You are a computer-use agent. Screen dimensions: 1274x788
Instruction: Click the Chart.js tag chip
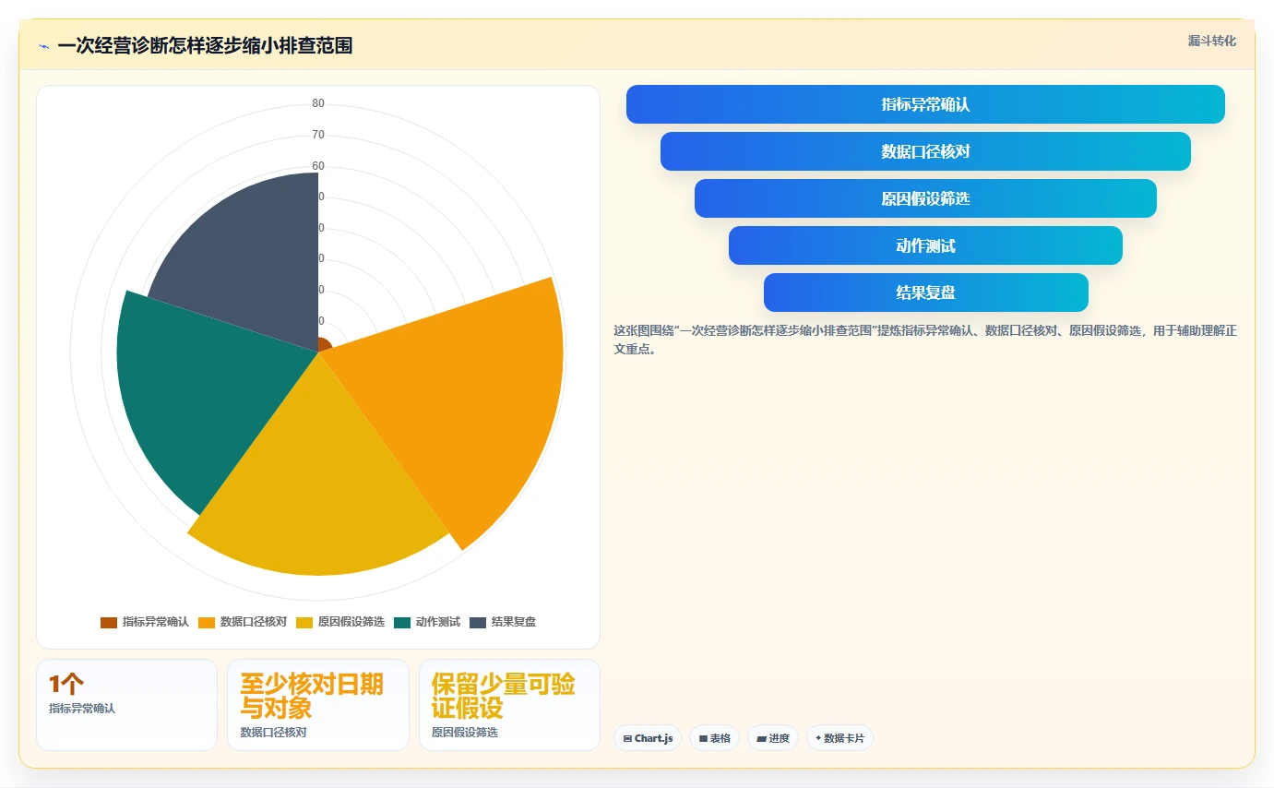tap(648, 738)
